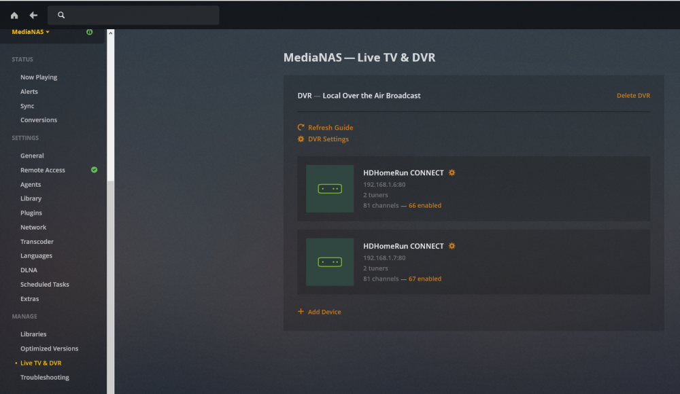This screenshot has width=680, height=394.
Task: Click the search magnifier icon
Action: [x=61, y=15]
